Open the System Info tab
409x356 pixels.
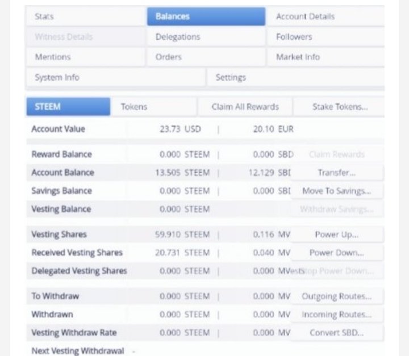pyautogui.click(x=116, y=77)
